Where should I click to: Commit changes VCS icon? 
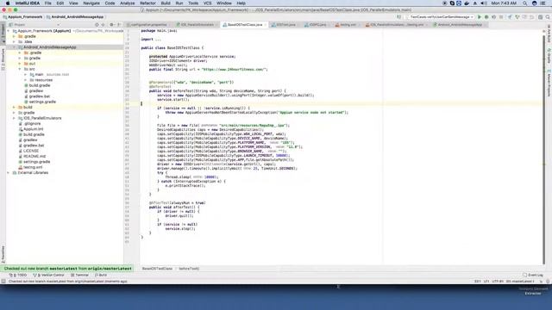[517, 17]
